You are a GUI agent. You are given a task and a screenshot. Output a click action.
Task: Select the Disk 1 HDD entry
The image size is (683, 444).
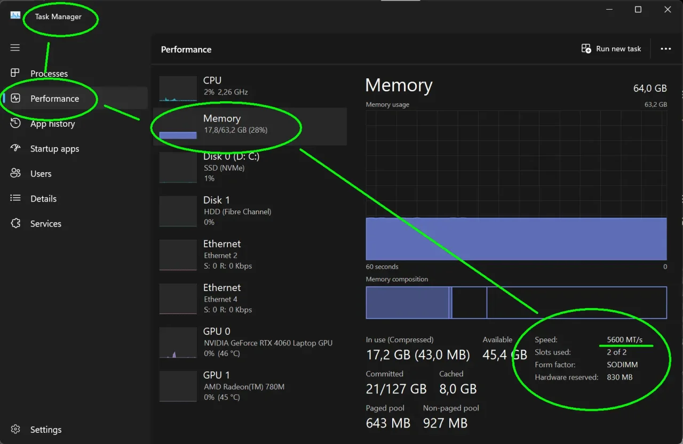(x=250, y=211)
